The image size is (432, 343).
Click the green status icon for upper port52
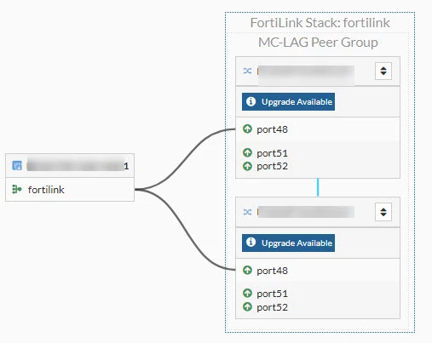pos(247,166)
